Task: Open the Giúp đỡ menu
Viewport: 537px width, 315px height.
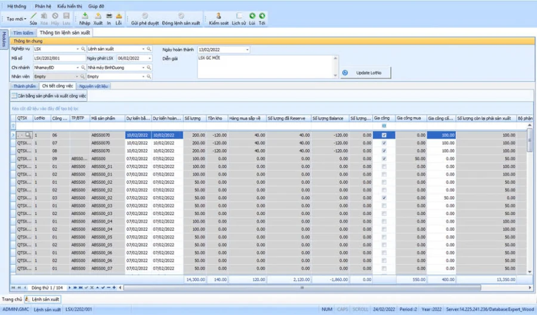Action: pyautogui.click(x=96, y=6)
